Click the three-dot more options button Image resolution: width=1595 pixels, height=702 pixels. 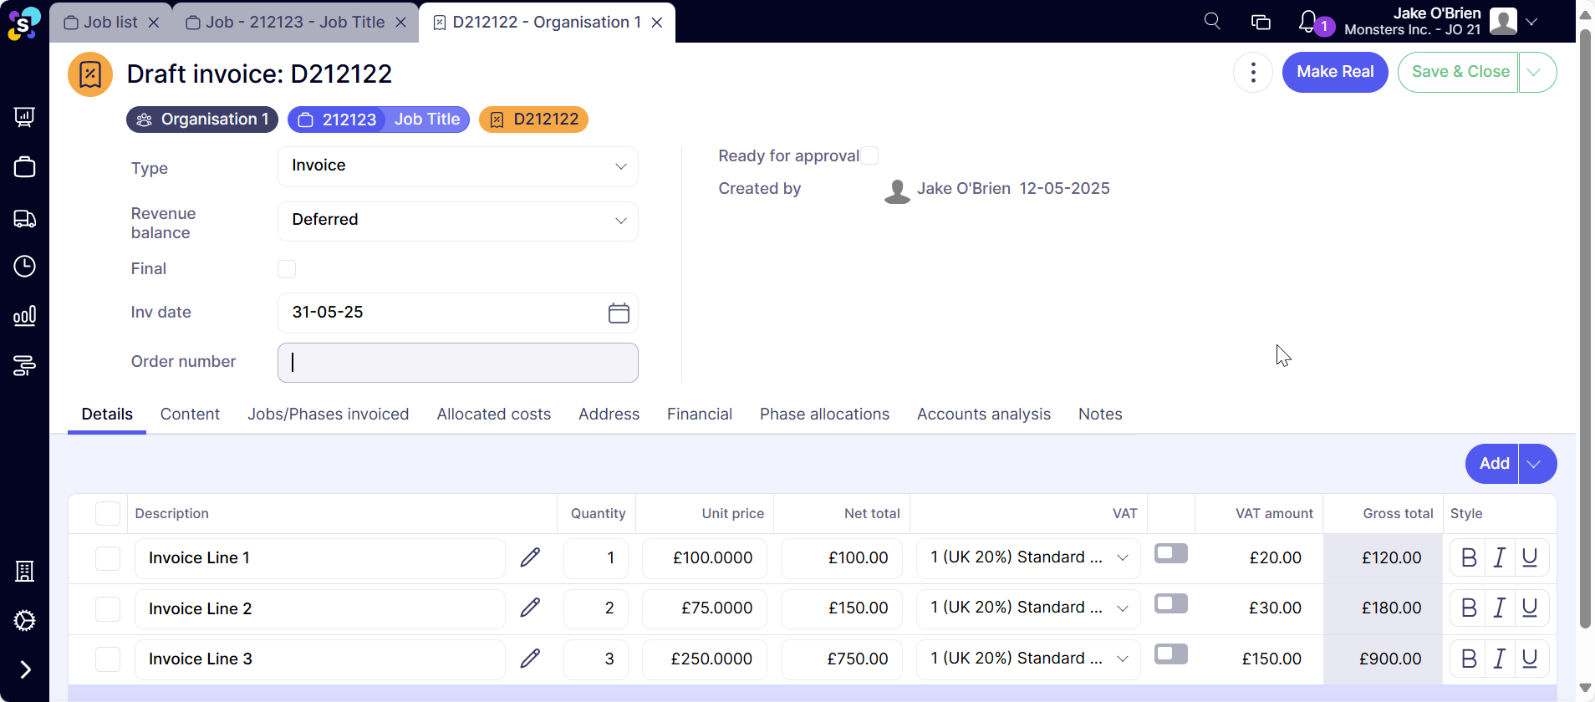pos(1252,73)
